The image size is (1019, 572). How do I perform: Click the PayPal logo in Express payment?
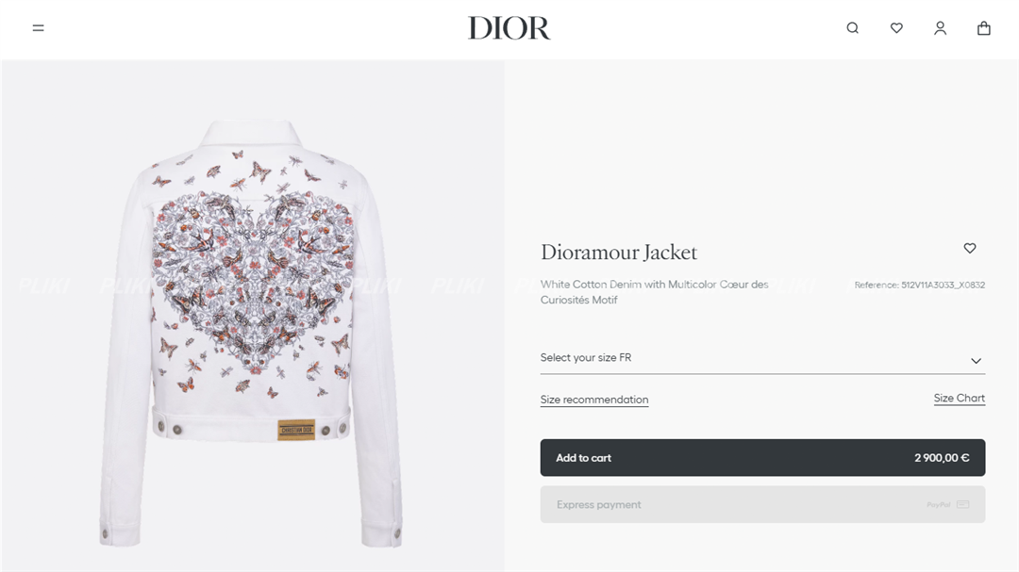[939, 504]
